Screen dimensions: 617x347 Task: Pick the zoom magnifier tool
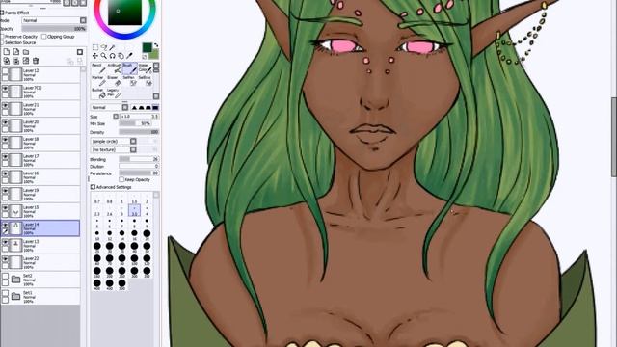coord(103,56)
